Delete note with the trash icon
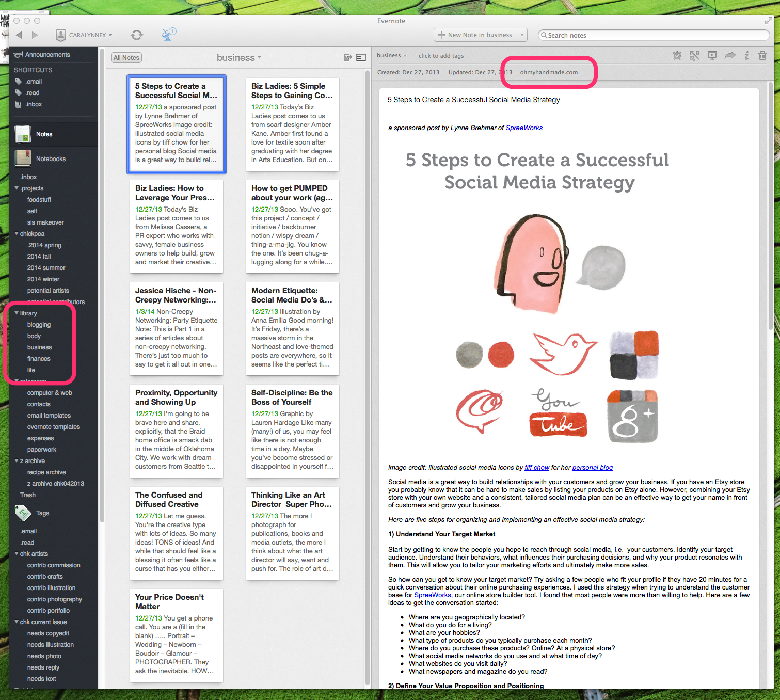This screenshot has width=780, height=700. (762, 55)
